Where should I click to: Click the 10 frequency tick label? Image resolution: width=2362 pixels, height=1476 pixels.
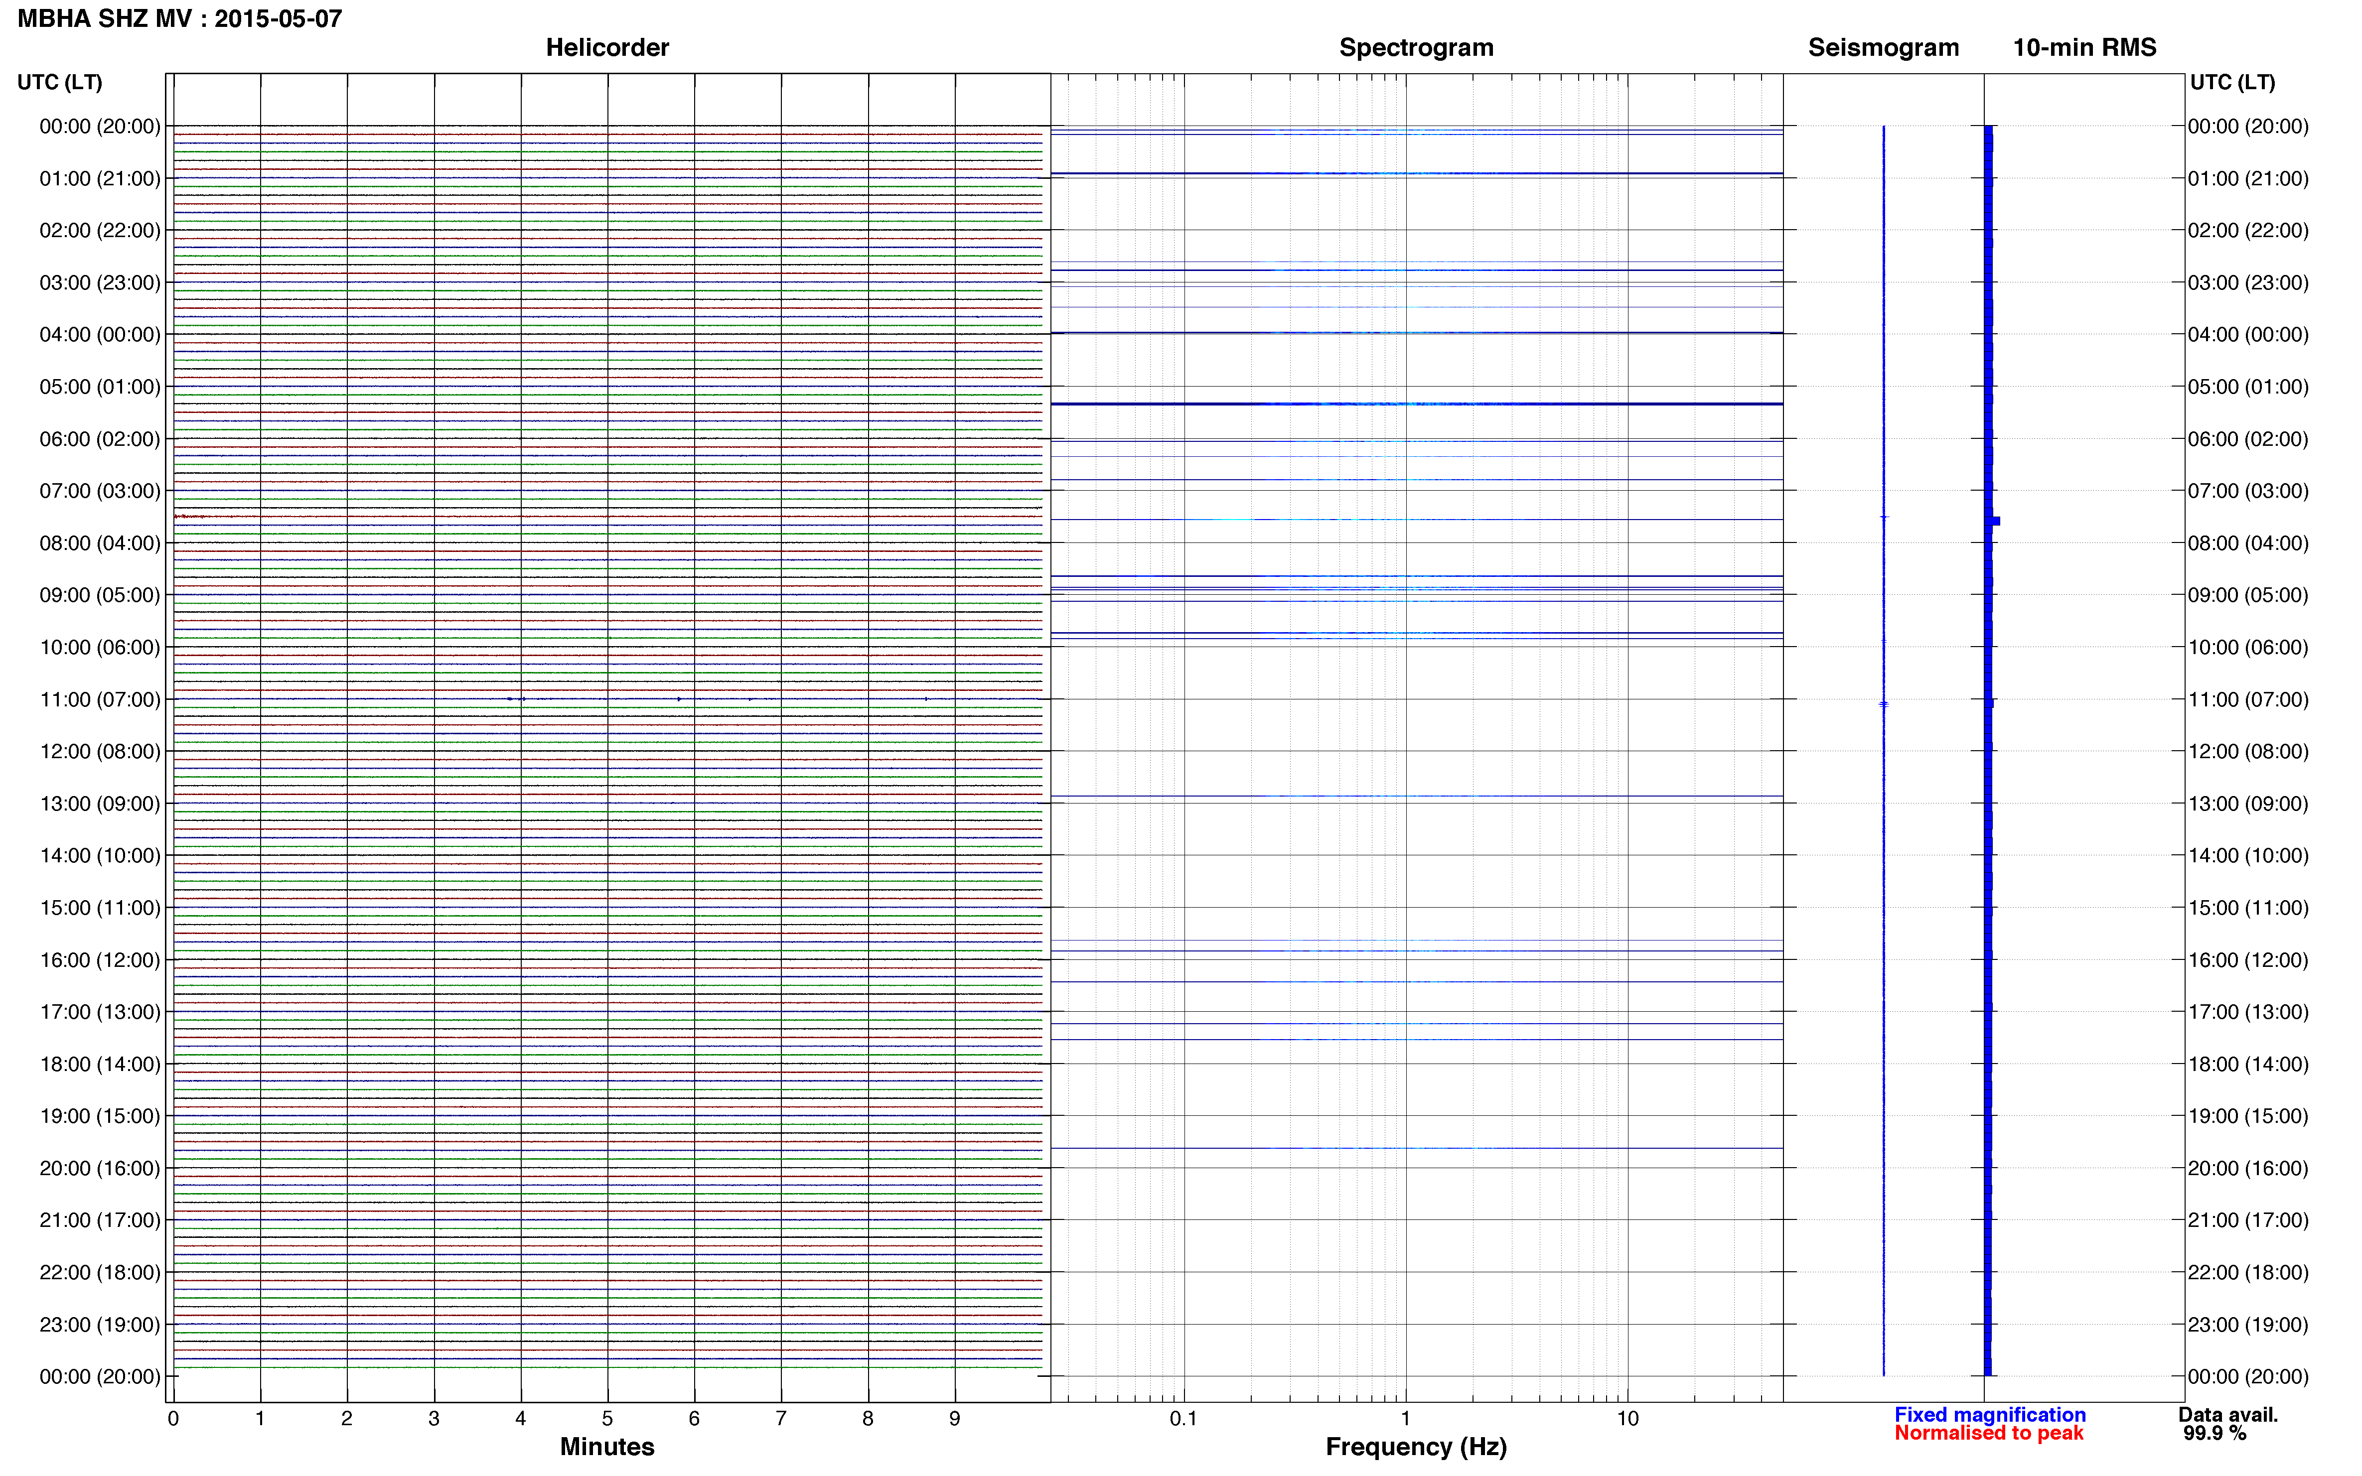[1627, 1418]
